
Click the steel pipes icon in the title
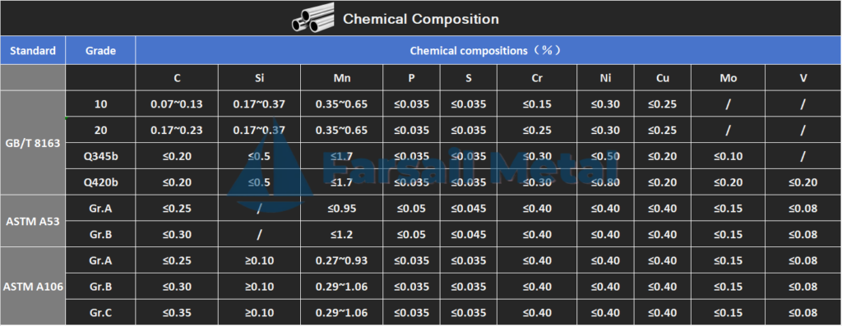(312, 18)
